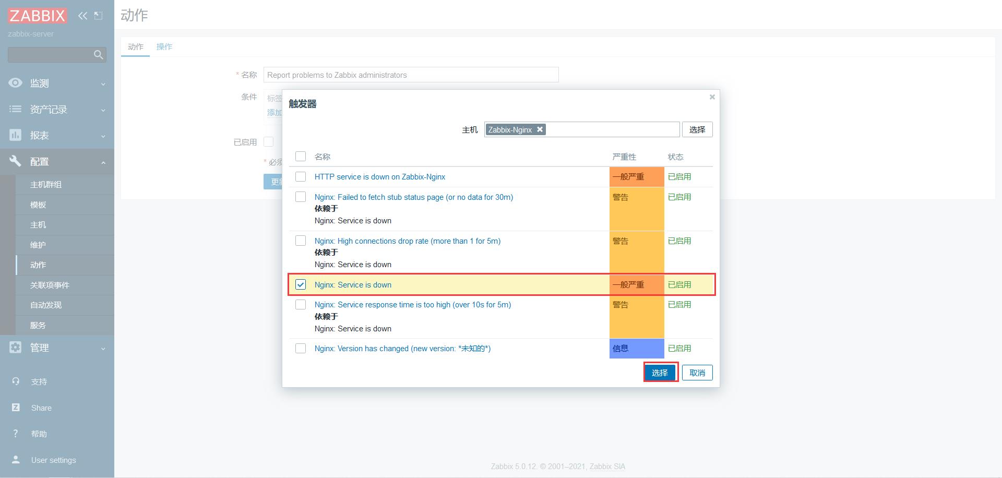Viewport: 1002px width, 478px height.
Task: Click 已启用 status of Version changed row
Action: (679, 349)
